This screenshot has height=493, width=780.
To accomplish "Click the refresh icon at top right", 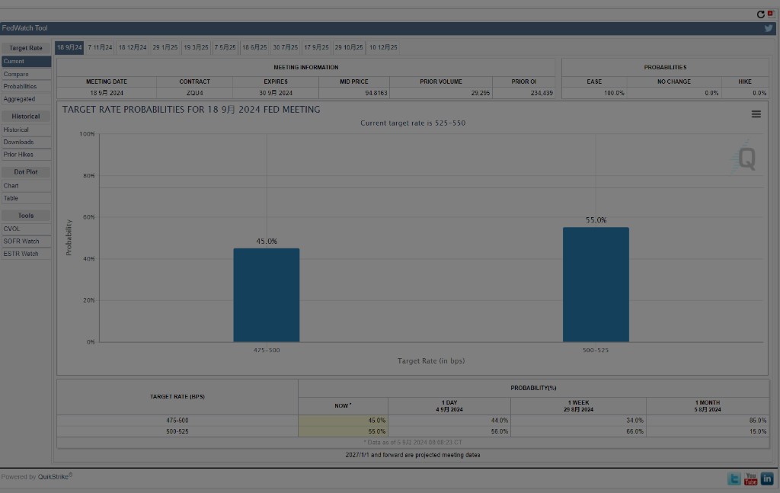I will coord(760,14).
